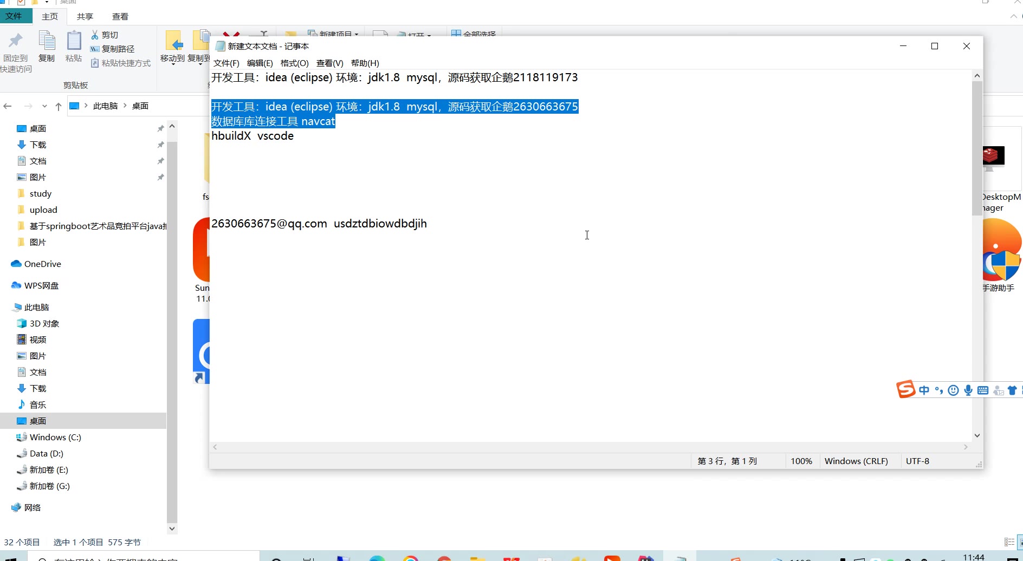Go up one folder level
Image resolution: width=1023 pixels, height=561 pixels.
[59, 106]
